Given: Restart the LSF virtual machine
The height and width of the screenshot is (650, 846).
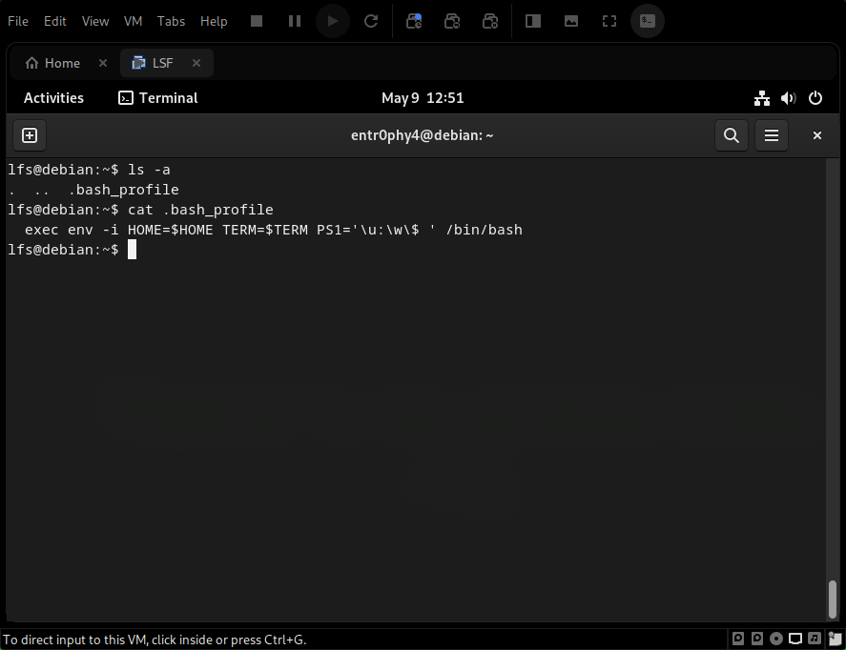Looking at the screenshot, I should click(x=371, y=20).
